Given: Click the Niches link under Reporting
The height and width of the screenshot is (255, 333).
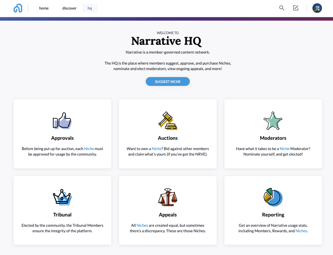Looking at the screenshot, I should click(301, 231).
